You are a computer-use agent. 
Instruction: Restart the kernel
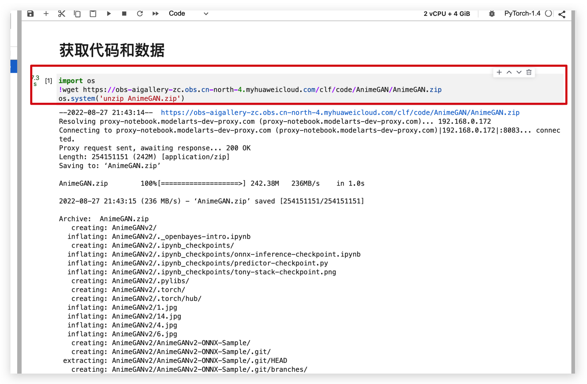pyautogui.click(x=140, y=14)
